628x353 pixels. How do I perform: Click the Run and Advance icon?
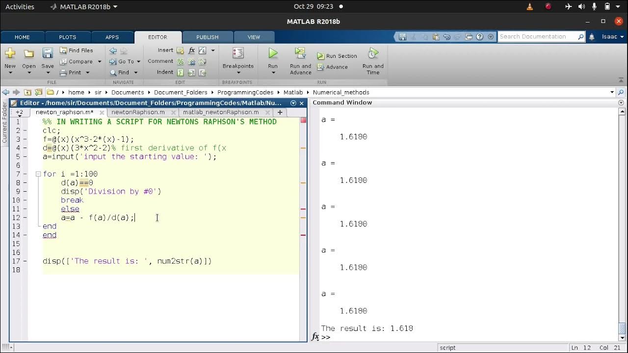(x=300, y=53)
